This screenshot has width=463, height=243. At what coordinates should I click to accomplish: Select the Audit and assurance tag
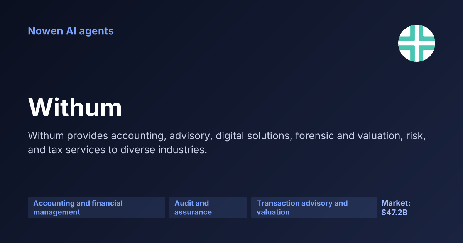[x=208, y=208]
